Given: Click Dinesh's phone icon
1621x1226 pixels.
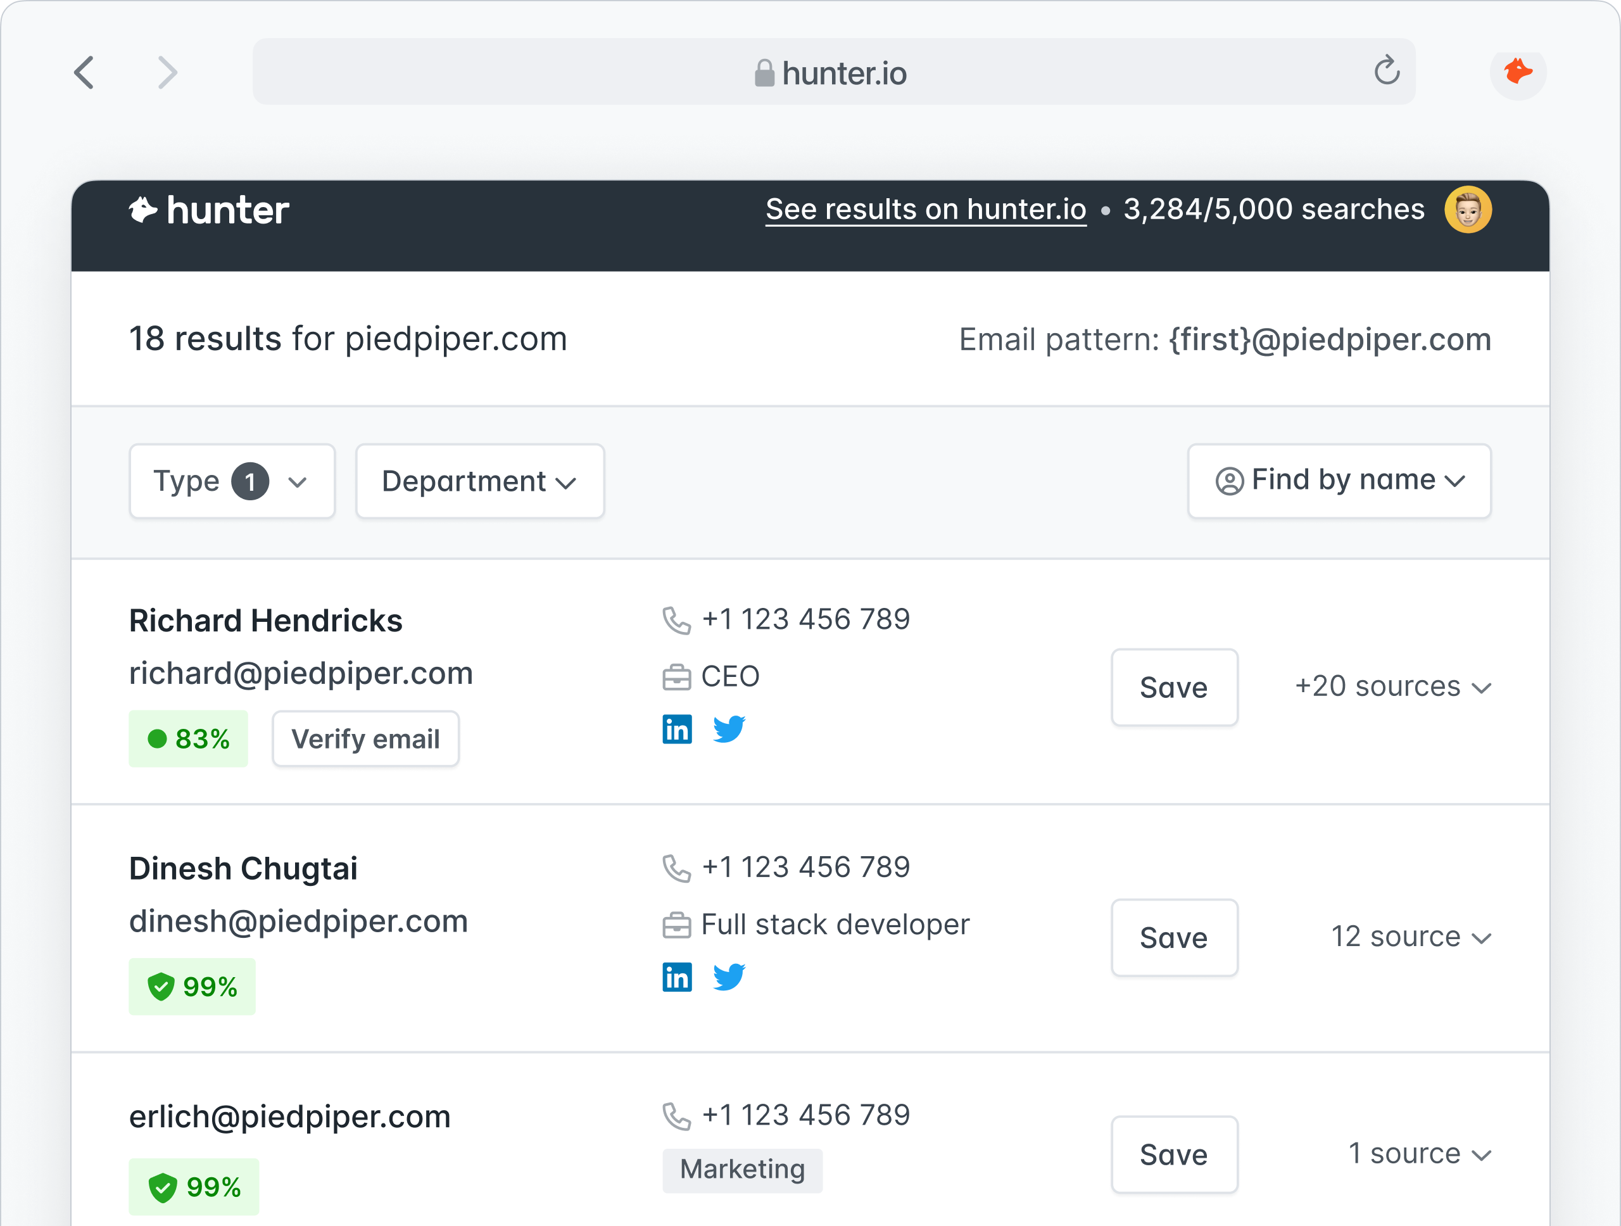Looking at the screenshot, I should click(676, 868).
